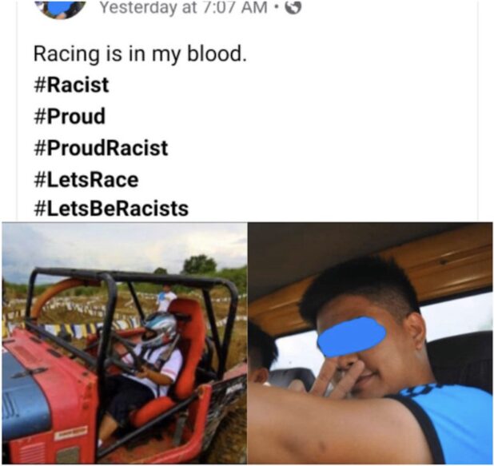
Task: Click the blue scribble covering the face
Action: pyautogui.click(x=352, y=337)
